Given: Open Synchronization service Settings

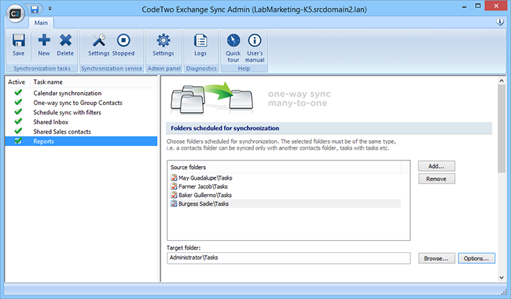Looking at the screenshot, I should tap(99, 45).
